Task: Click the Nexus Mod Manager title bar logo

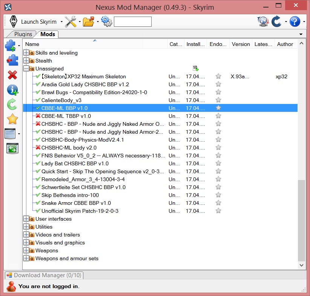Action: point(8,7)
